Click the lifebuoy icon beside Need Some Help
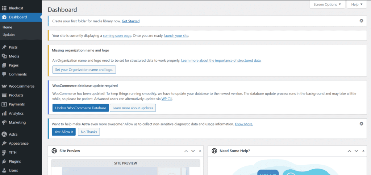Viewport: 371px width, 175px height. tap(214, 151)
